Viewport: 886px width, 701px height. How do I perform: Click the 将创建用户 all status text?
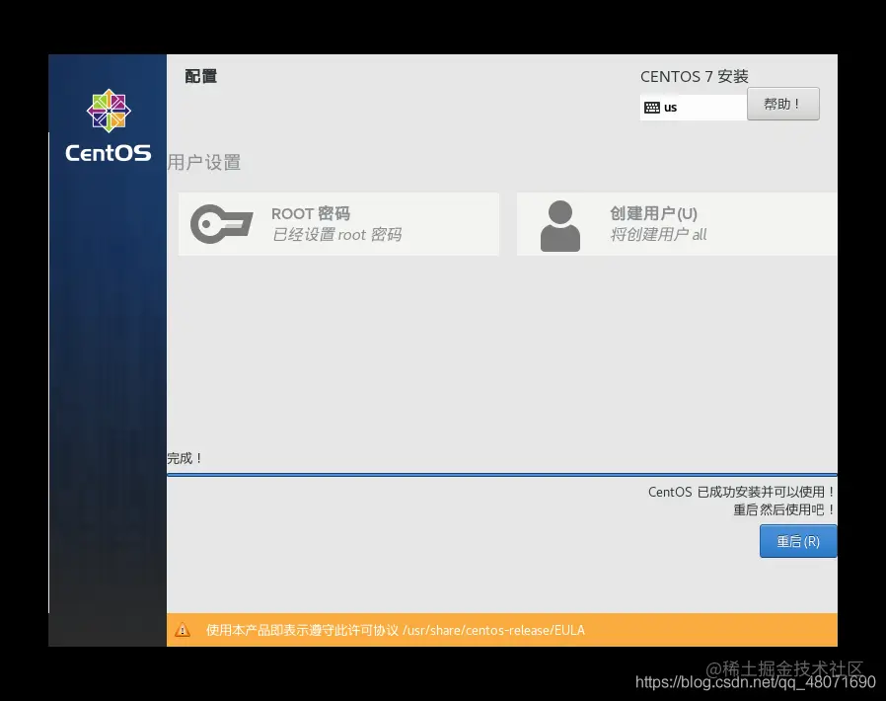[658, 234]
